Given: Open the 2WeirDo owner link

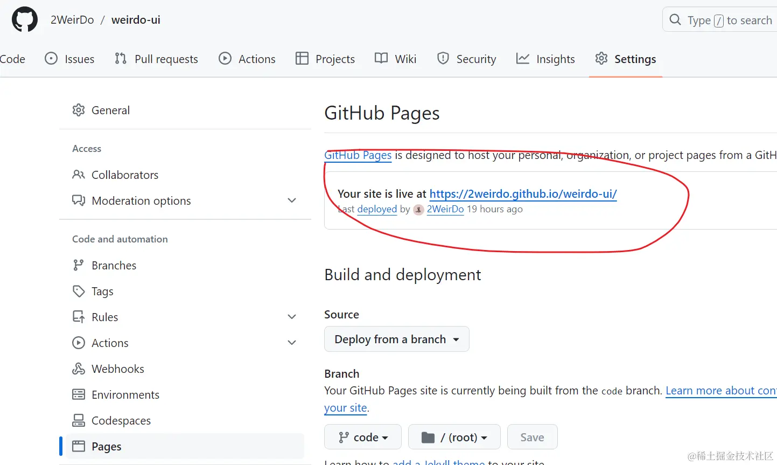Looking at the screenshot, I should click(72, 20).
